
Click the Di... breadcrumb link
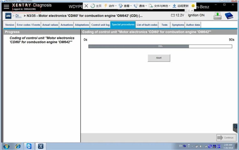point(18,16)
